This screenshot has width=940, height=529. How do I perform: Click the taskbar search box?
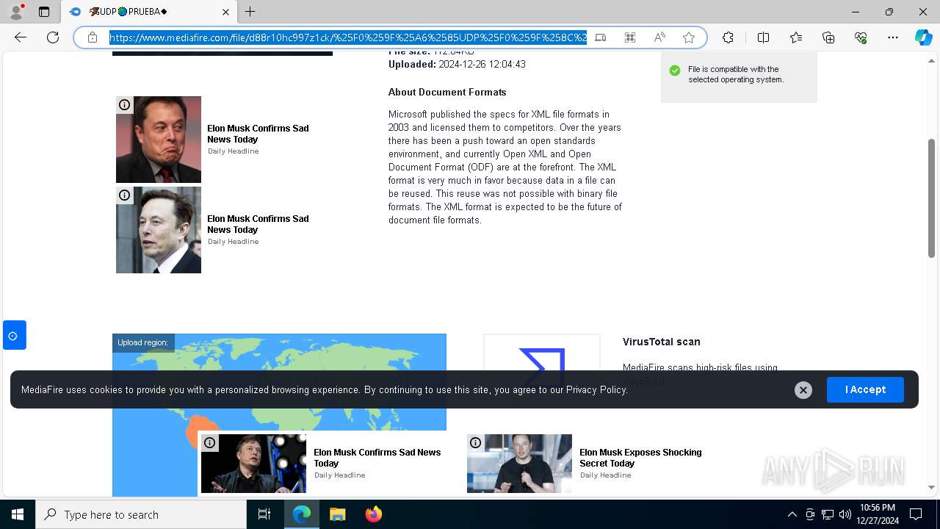(141, 514)
